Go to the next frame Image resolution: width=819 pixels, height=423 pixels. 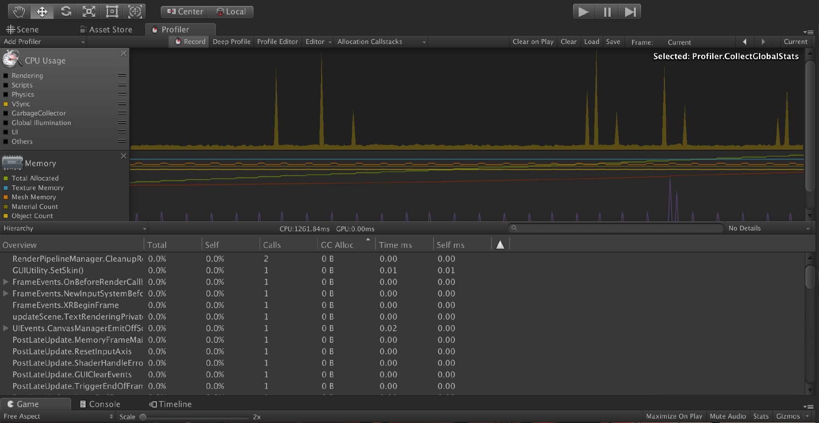point(763,42)
